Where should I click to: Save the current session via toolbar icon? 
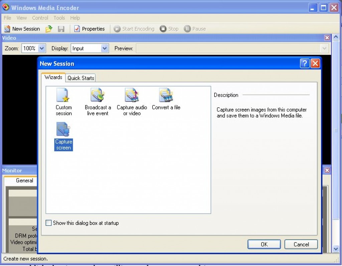pos(61,29)
